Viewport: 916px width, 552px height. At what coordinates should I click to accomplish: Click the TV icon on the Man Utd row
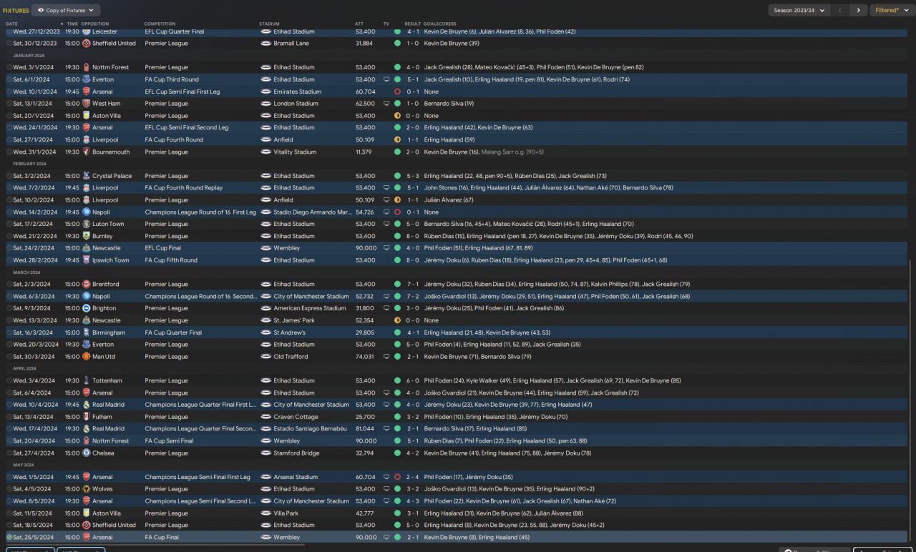tap(386, 356)
